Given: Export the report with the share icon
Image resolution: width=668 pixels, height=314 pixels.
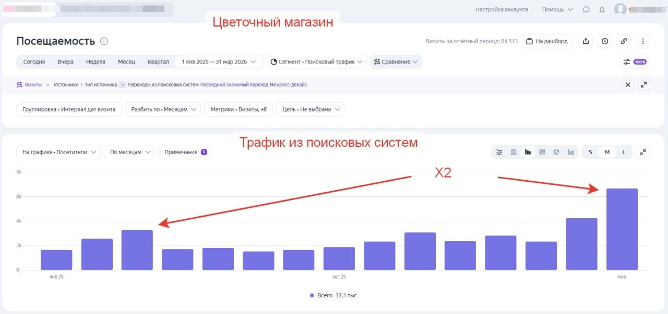Looking at the screenshot, I should (586, 41).
